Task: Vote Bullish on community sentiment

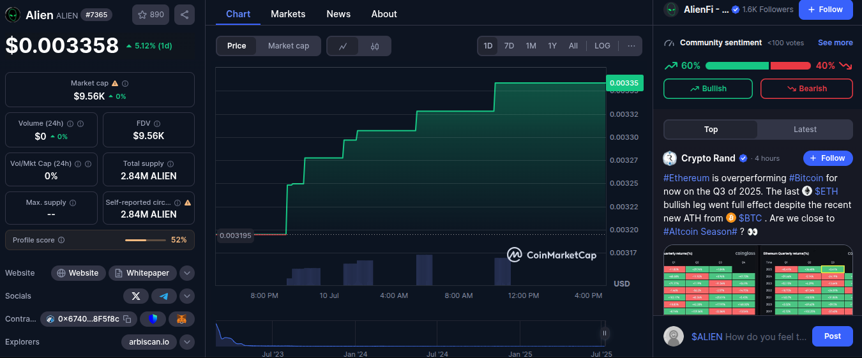Action: 709,89
